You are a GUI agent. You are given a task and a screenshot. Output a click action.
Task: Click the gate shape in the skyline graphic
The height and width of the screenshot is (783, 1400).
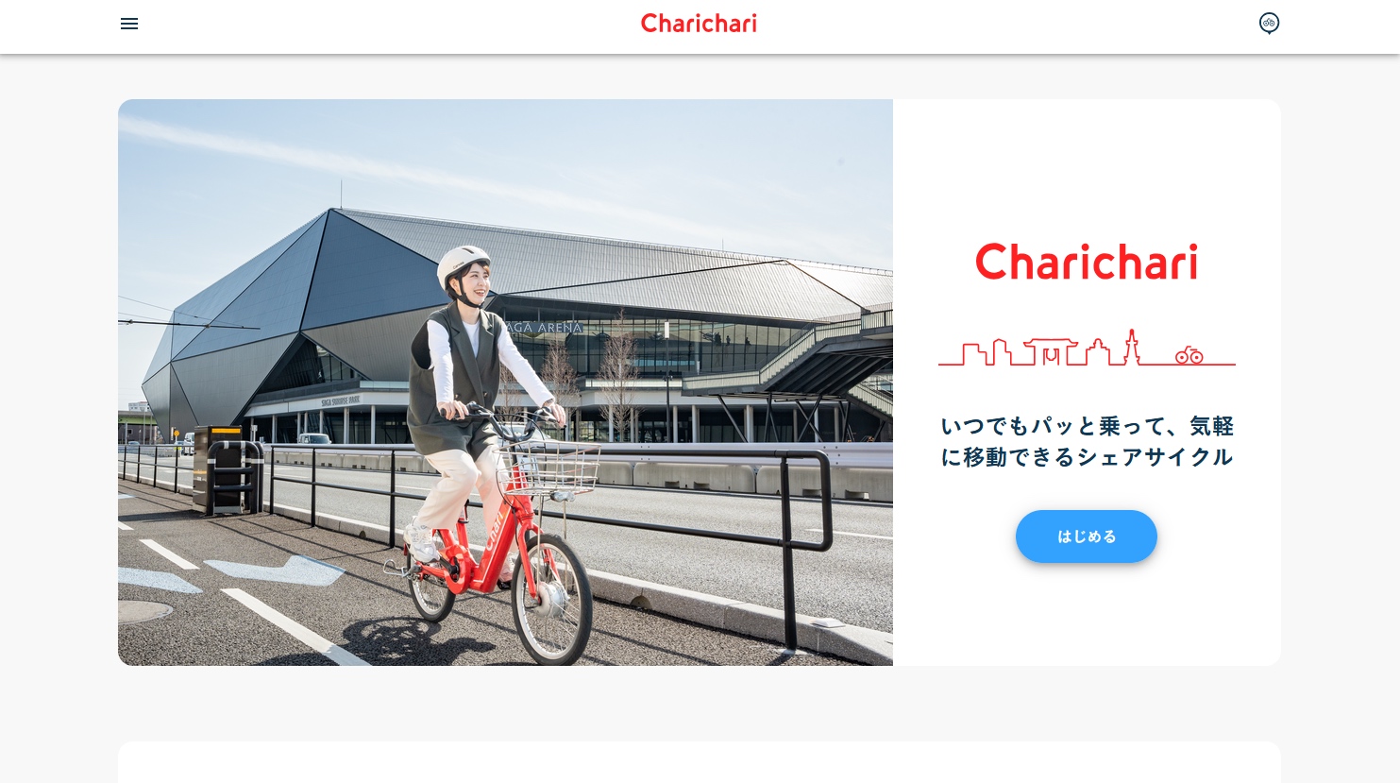tap(1050, 350)
